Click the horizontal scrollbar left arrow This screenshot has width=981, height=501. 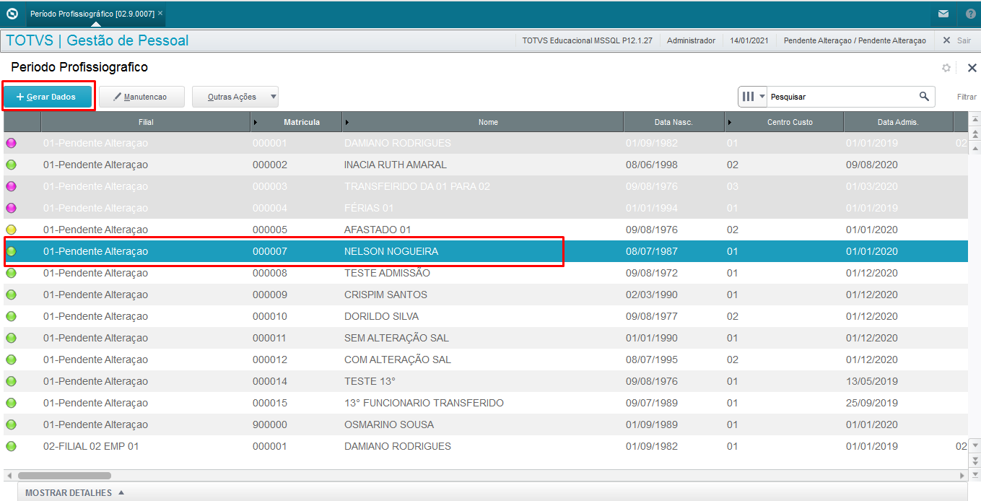(9, 476)
